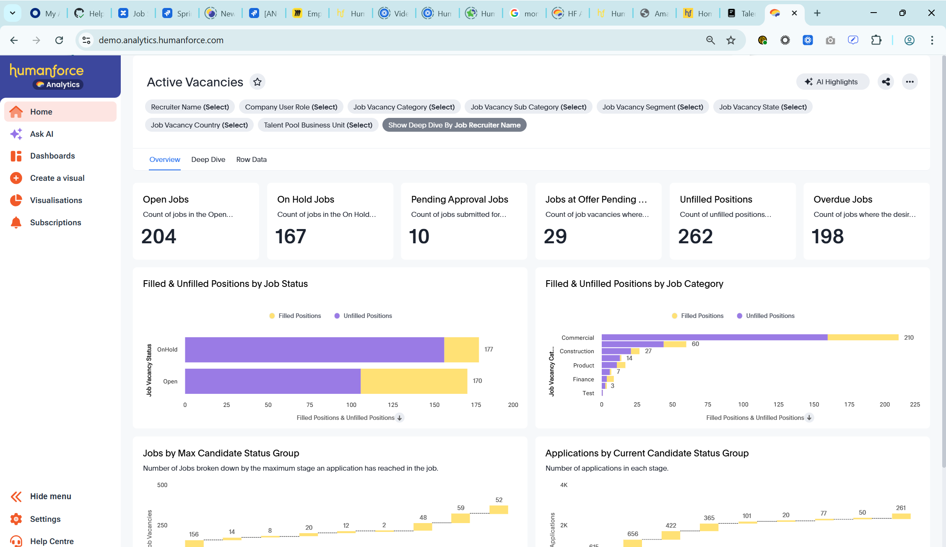Screen dimensions: 946x547
Task: Switch to the Overview tab
Action: point(165,159)
